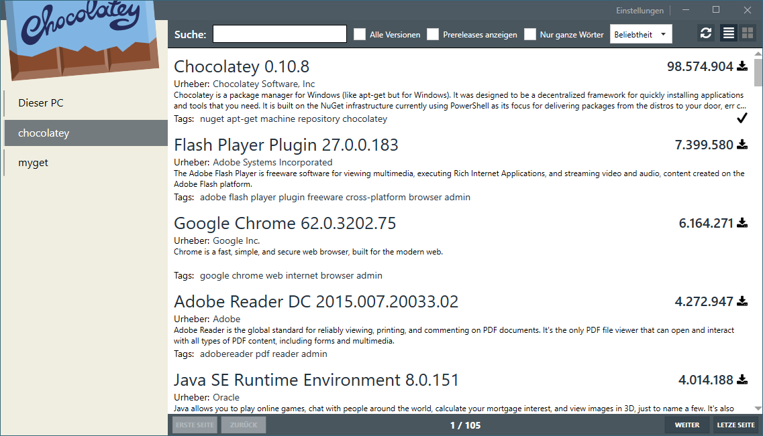Select Dieser PC source
Viewport: 763px width, 436px height.
tap(86, 103)
